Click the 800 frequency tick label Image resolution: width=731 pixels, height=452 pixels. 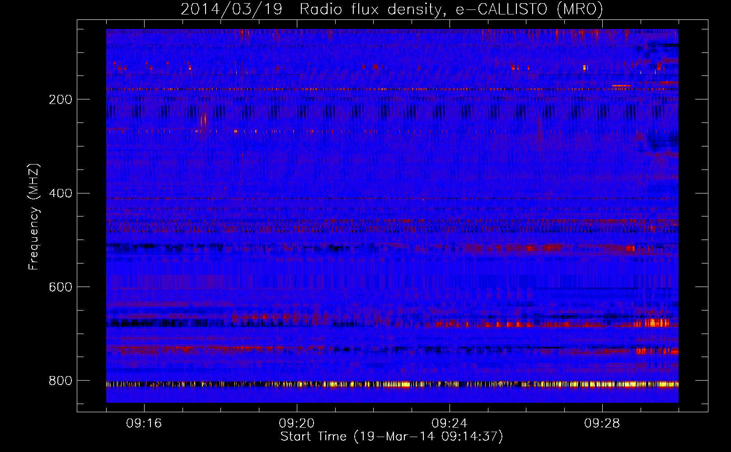[61, 381]
